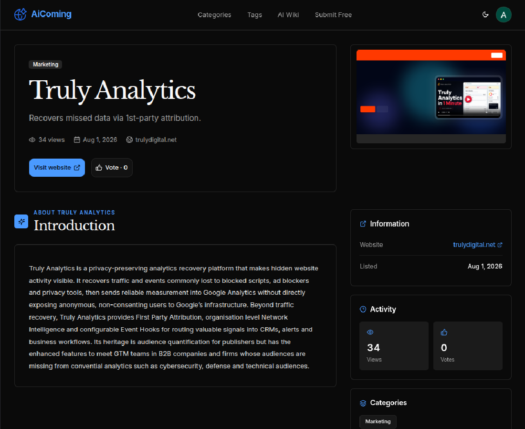525x429 pixels.
Task: Click the Categories layers icon
Action: tap(363, 403)
